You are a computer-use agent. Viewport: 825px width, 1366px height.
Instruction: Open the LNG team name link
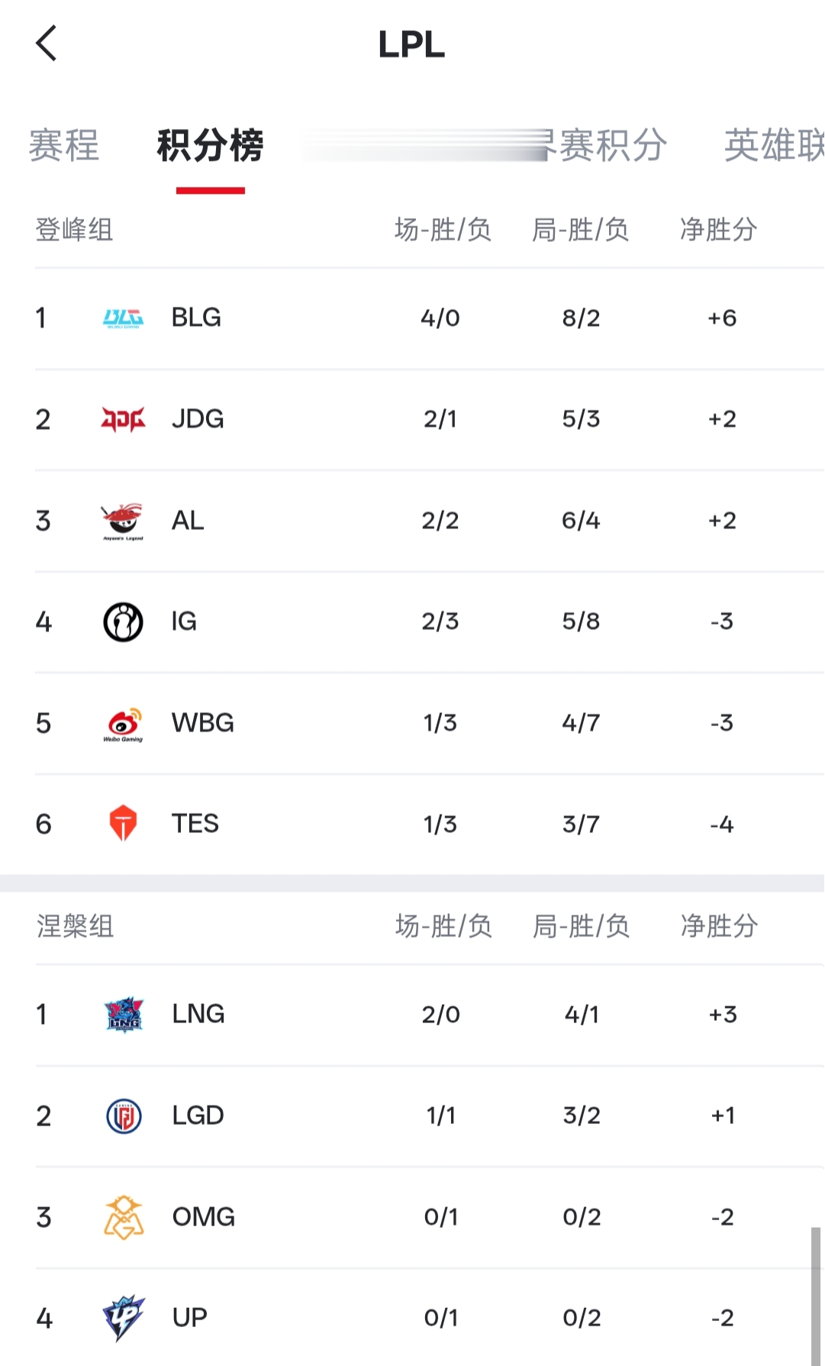pos(198,1014)
